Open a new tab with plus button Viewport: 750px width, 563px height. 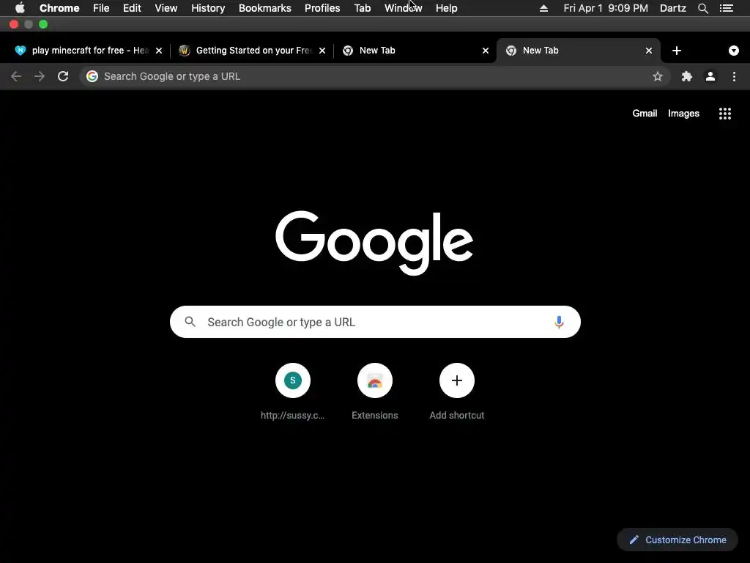coord(676,51)
